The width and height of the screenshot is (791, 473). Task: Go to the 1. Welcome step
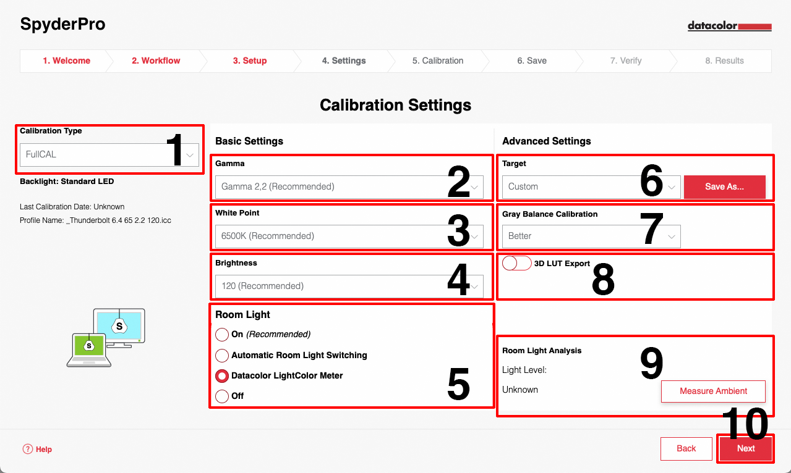[x=66, y=61]
